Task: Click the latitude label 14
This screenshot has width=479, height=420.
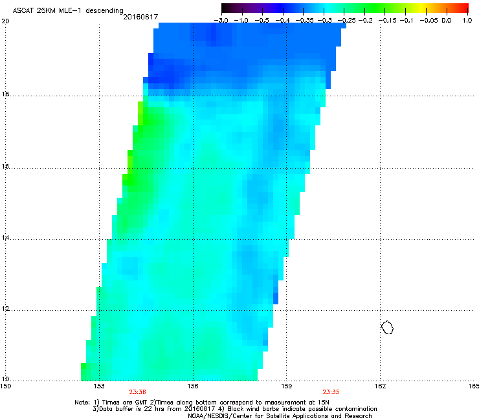Action: 5,238
